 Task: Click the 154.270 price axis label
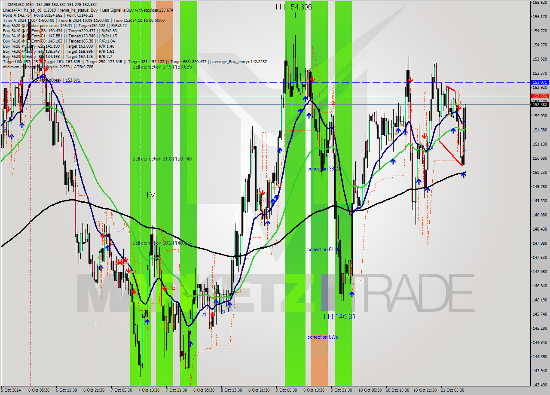click(x=540, y=45)
